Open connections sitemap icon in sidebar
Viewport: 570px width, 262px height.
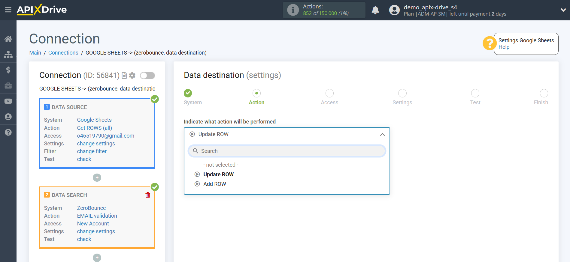click(x=8, y=55)
